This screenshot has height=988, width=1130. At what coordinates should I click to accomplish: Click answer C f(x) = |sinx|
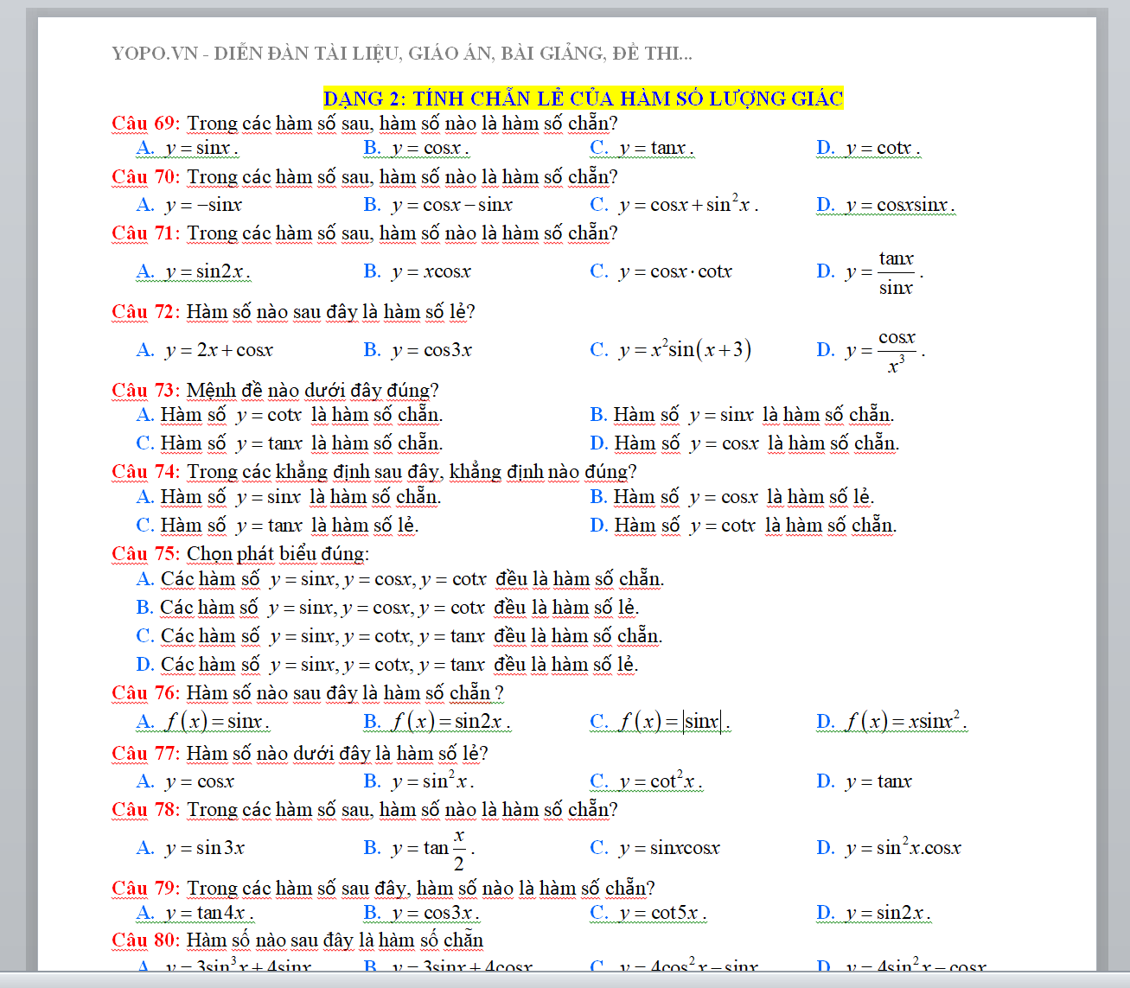[661, 722]
